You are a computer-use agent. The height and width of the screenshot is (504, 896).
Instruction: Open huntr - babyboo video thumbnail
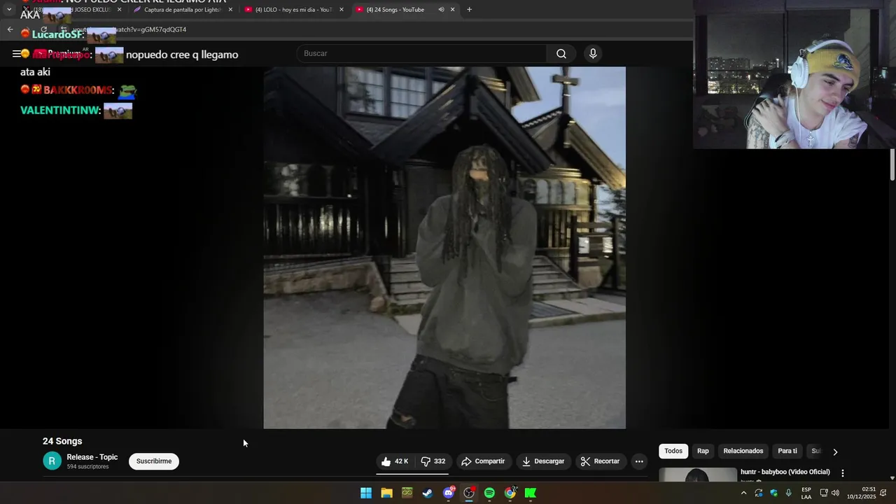click(x=698, y=475)
